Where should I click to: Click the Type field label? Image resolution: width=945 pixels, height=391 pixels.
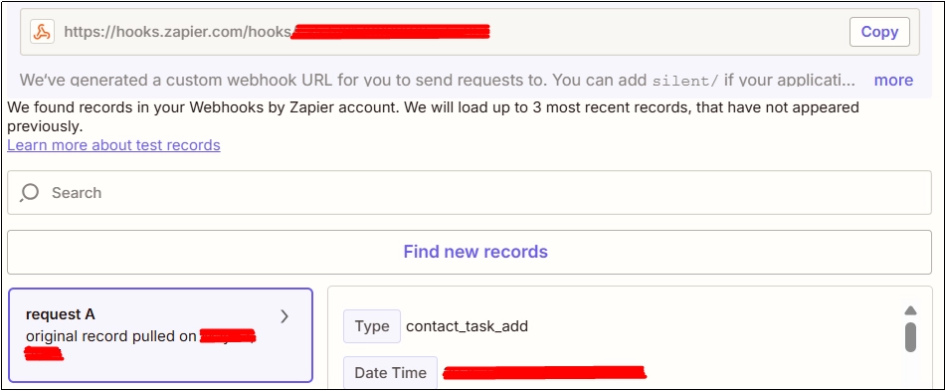[372, 326]
